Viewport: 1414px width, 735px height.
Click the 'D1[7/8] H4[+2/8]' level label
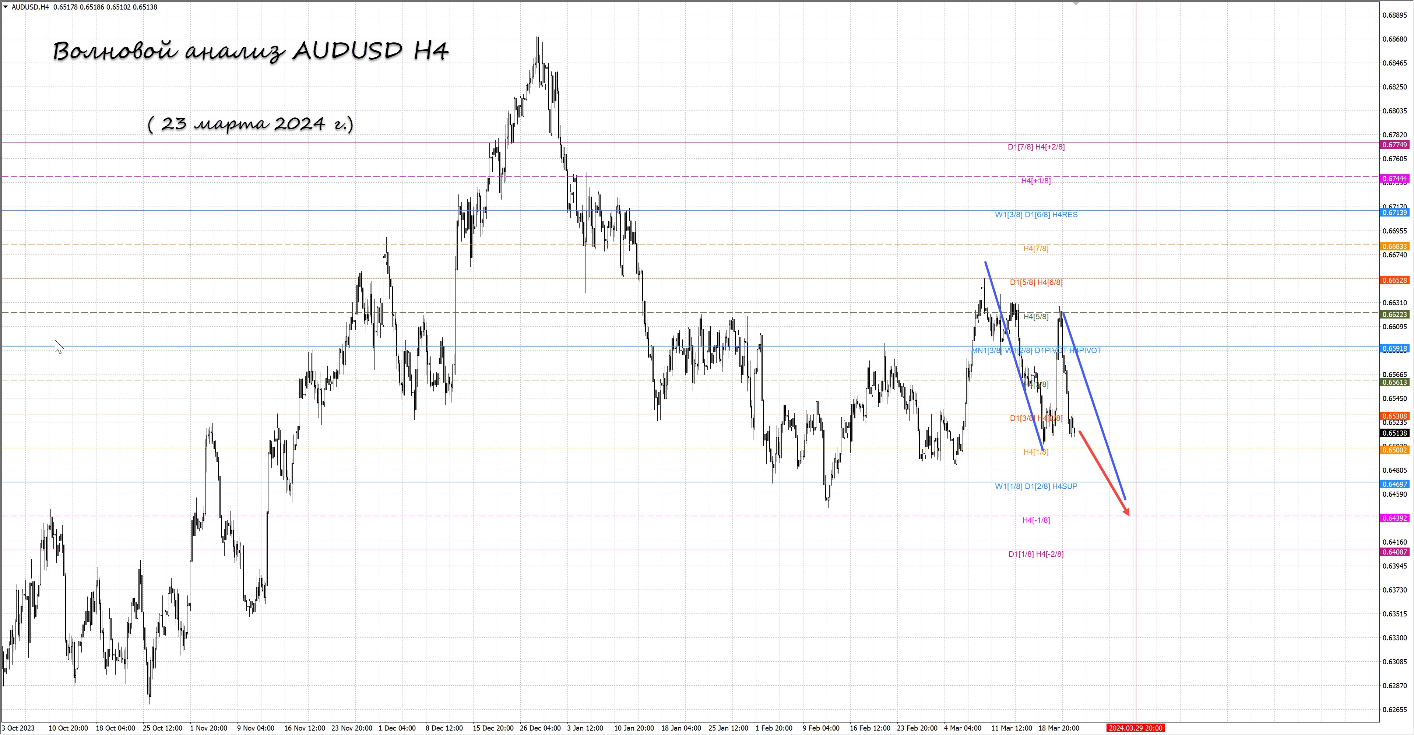pos(1036,147)
